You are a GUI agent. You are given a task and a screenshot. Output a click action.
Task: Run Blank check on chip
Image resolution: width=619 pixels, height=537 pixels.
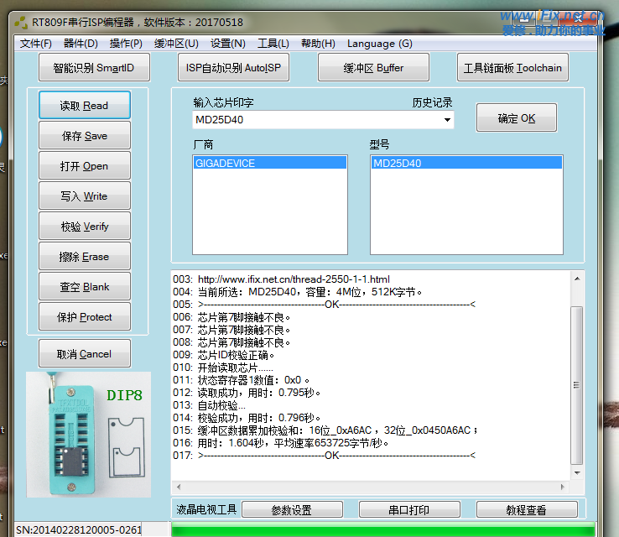click(84, 287)
